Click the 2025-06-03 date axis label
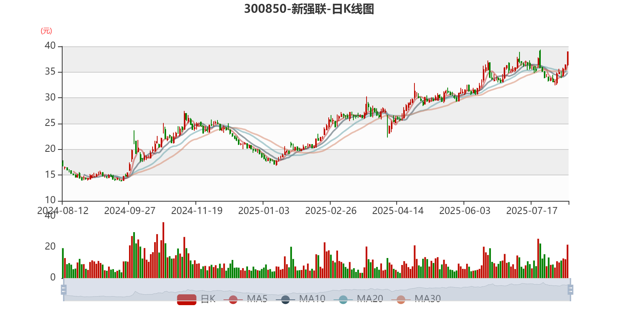Viewport: 618px width, 309px height. pyautogui.click(x=465, y=211)
